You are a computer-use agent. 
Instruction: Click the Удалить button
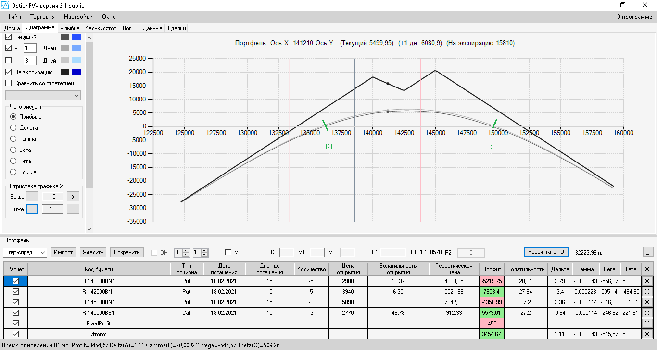pyautogui.click(x=93, y=252)
